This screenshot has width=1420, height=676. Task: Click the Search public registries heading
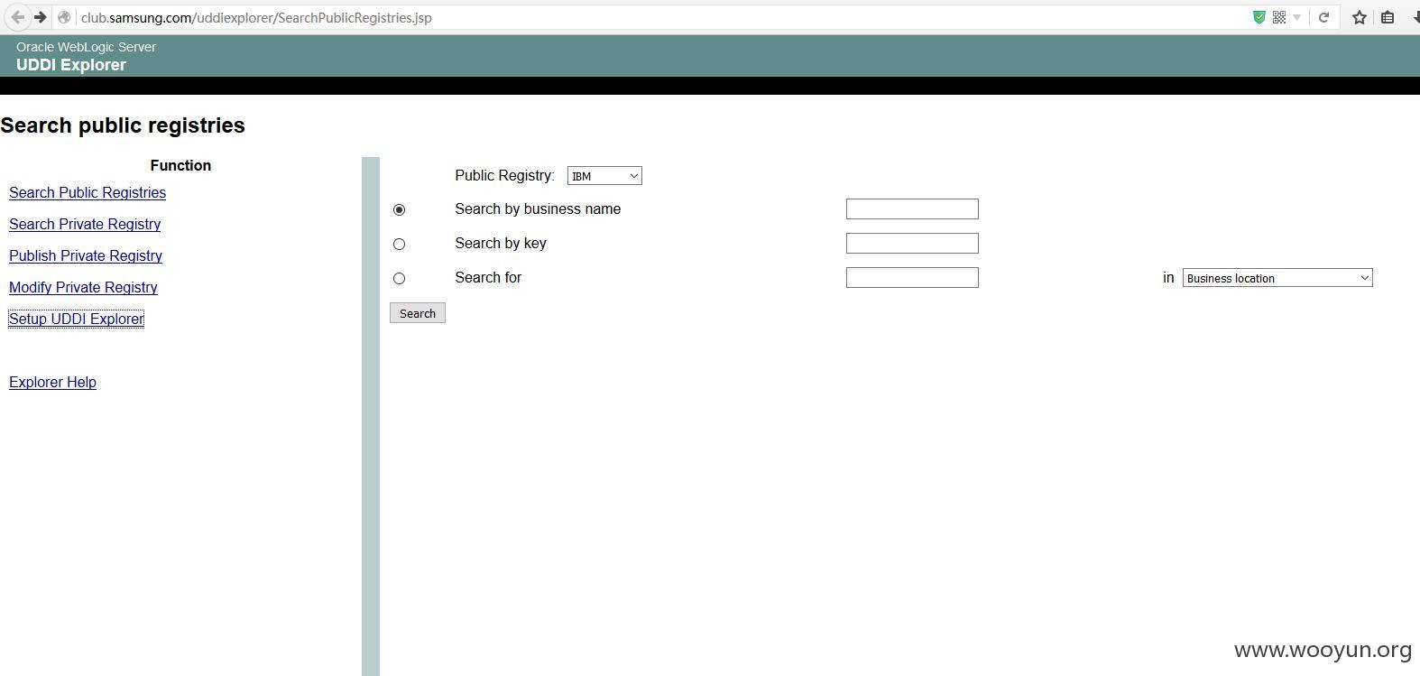123,125
